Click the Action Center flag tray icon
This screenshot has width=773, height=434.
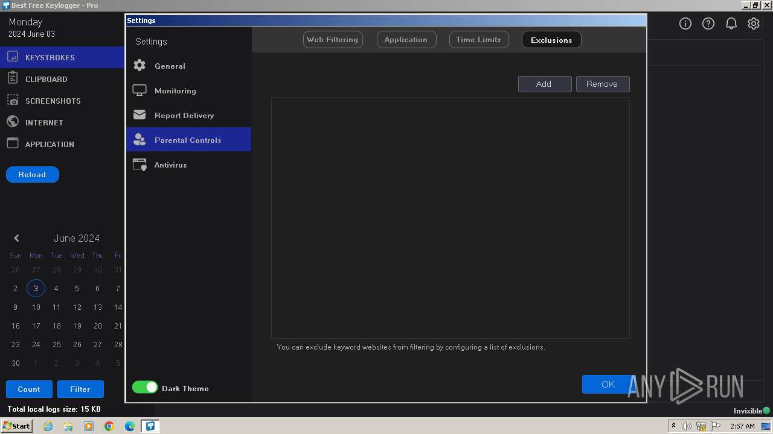(716, 426)
